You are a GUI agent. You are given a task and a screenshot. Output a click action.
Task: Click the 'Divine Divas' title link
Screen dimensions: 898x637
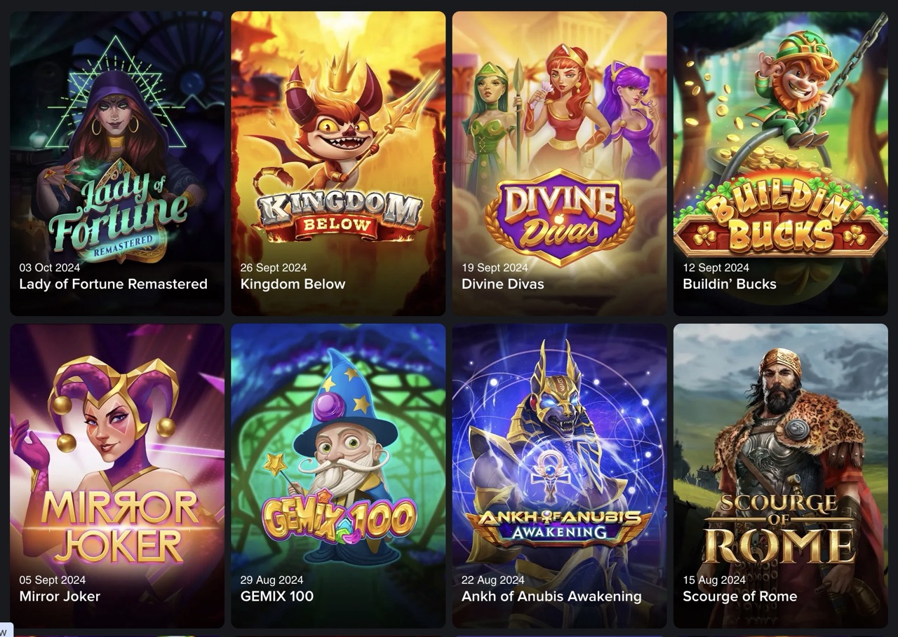[502, 284]
